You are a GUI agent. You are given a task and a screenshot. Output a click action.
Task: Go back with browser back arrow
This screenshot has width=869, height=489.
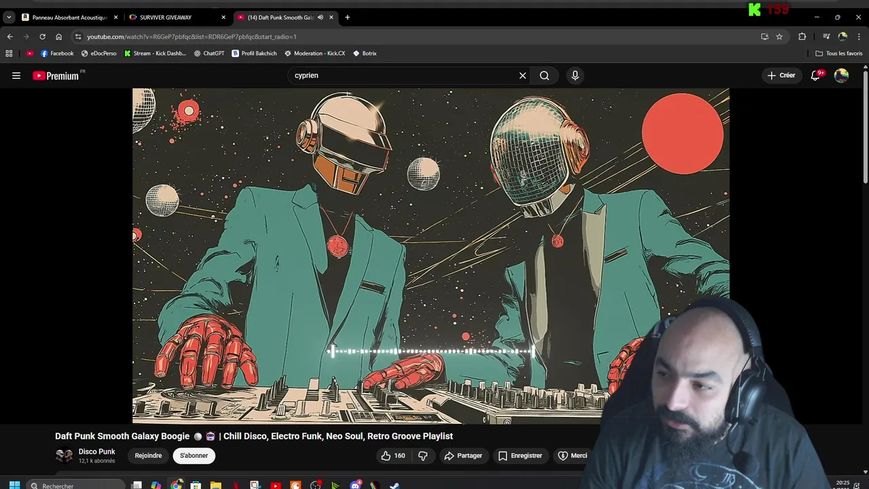point(10,37)
